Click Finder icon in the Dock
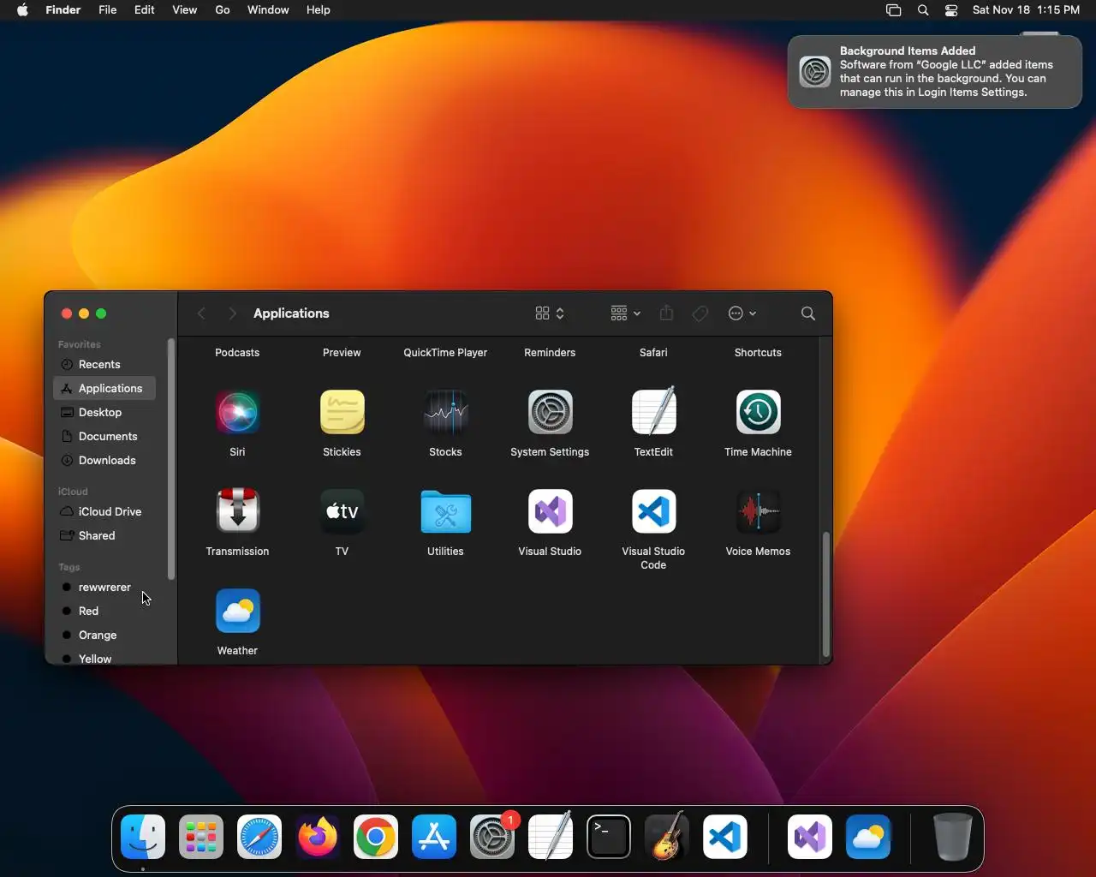Image resolution: width=1096 pixels, height=877 pixels. 143,837
